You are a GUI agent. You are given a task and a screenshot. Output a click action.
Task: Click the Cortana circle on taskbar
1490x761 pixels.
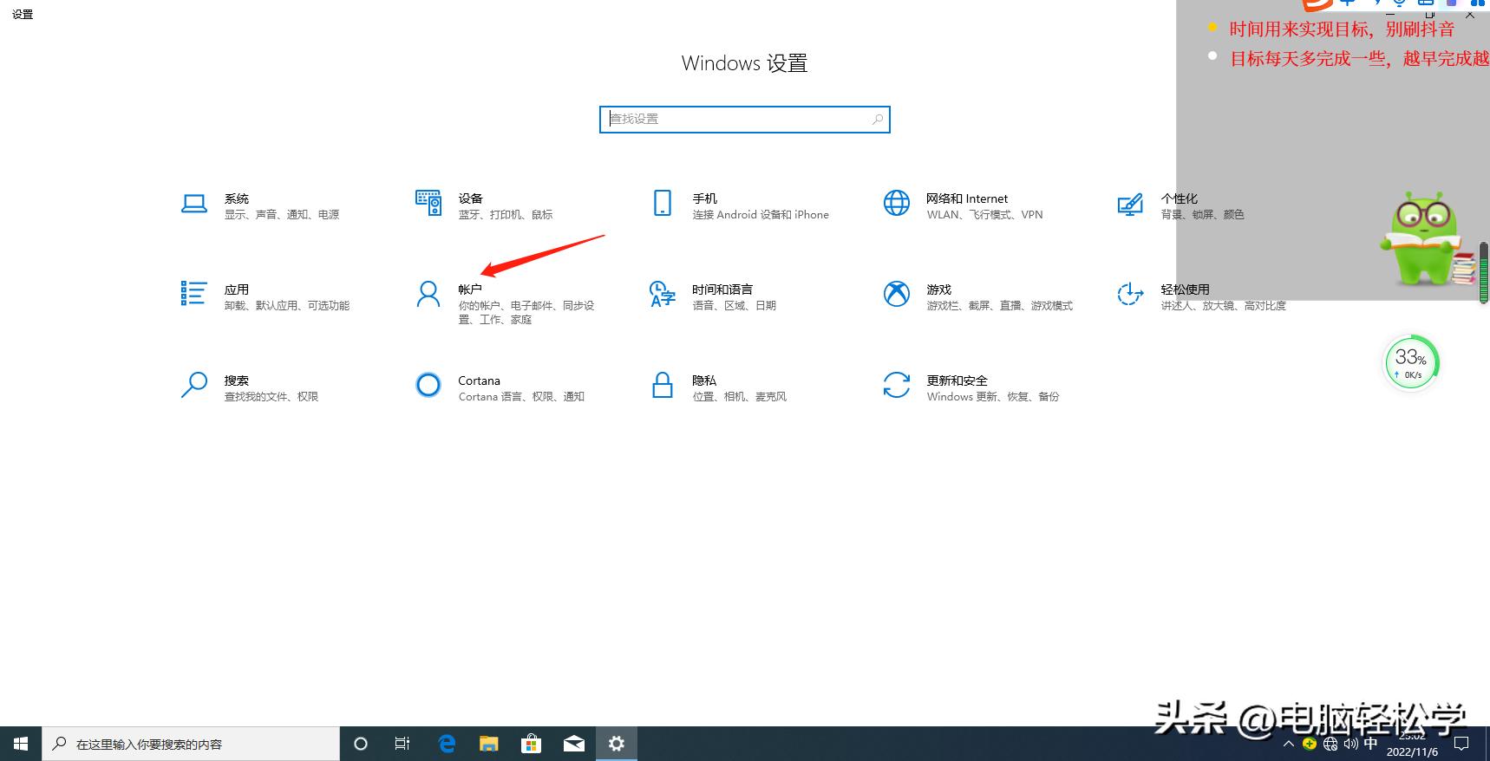pyautogui.click(x=361, y=744)
